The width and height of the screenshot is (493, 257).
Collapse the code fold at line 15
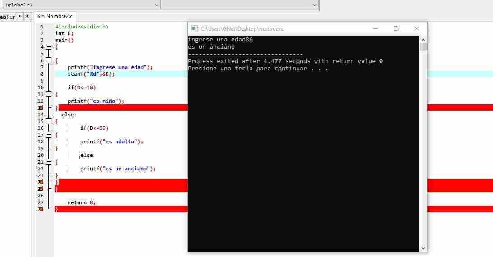click(48, 121)
